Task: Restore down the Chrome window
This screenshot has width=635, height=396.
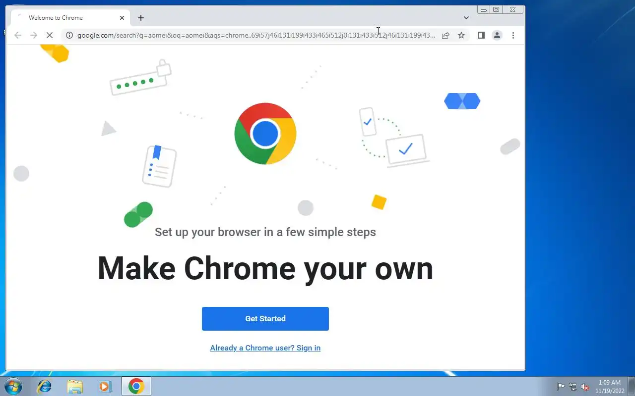Action: point(496,9)
